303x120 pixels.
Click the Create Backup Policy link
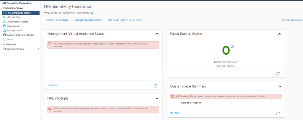[x=88, y=20]
